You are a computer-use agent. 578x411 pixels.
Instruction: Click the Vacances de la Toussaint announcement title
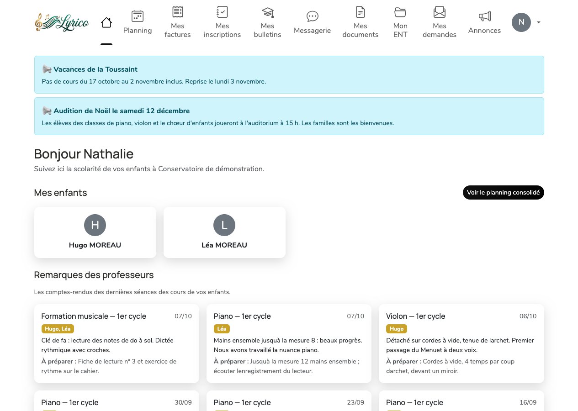(x=95, y=69)
